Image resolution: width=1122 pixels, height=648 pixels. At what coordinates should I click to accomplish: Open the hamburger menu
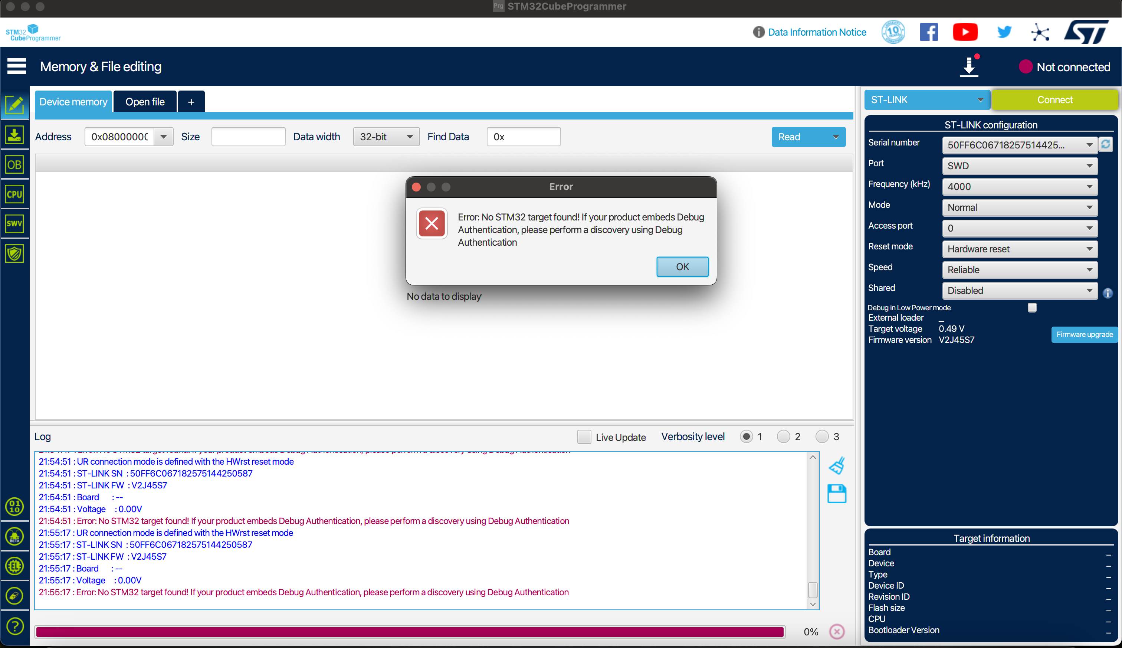(x=16, y=66)
